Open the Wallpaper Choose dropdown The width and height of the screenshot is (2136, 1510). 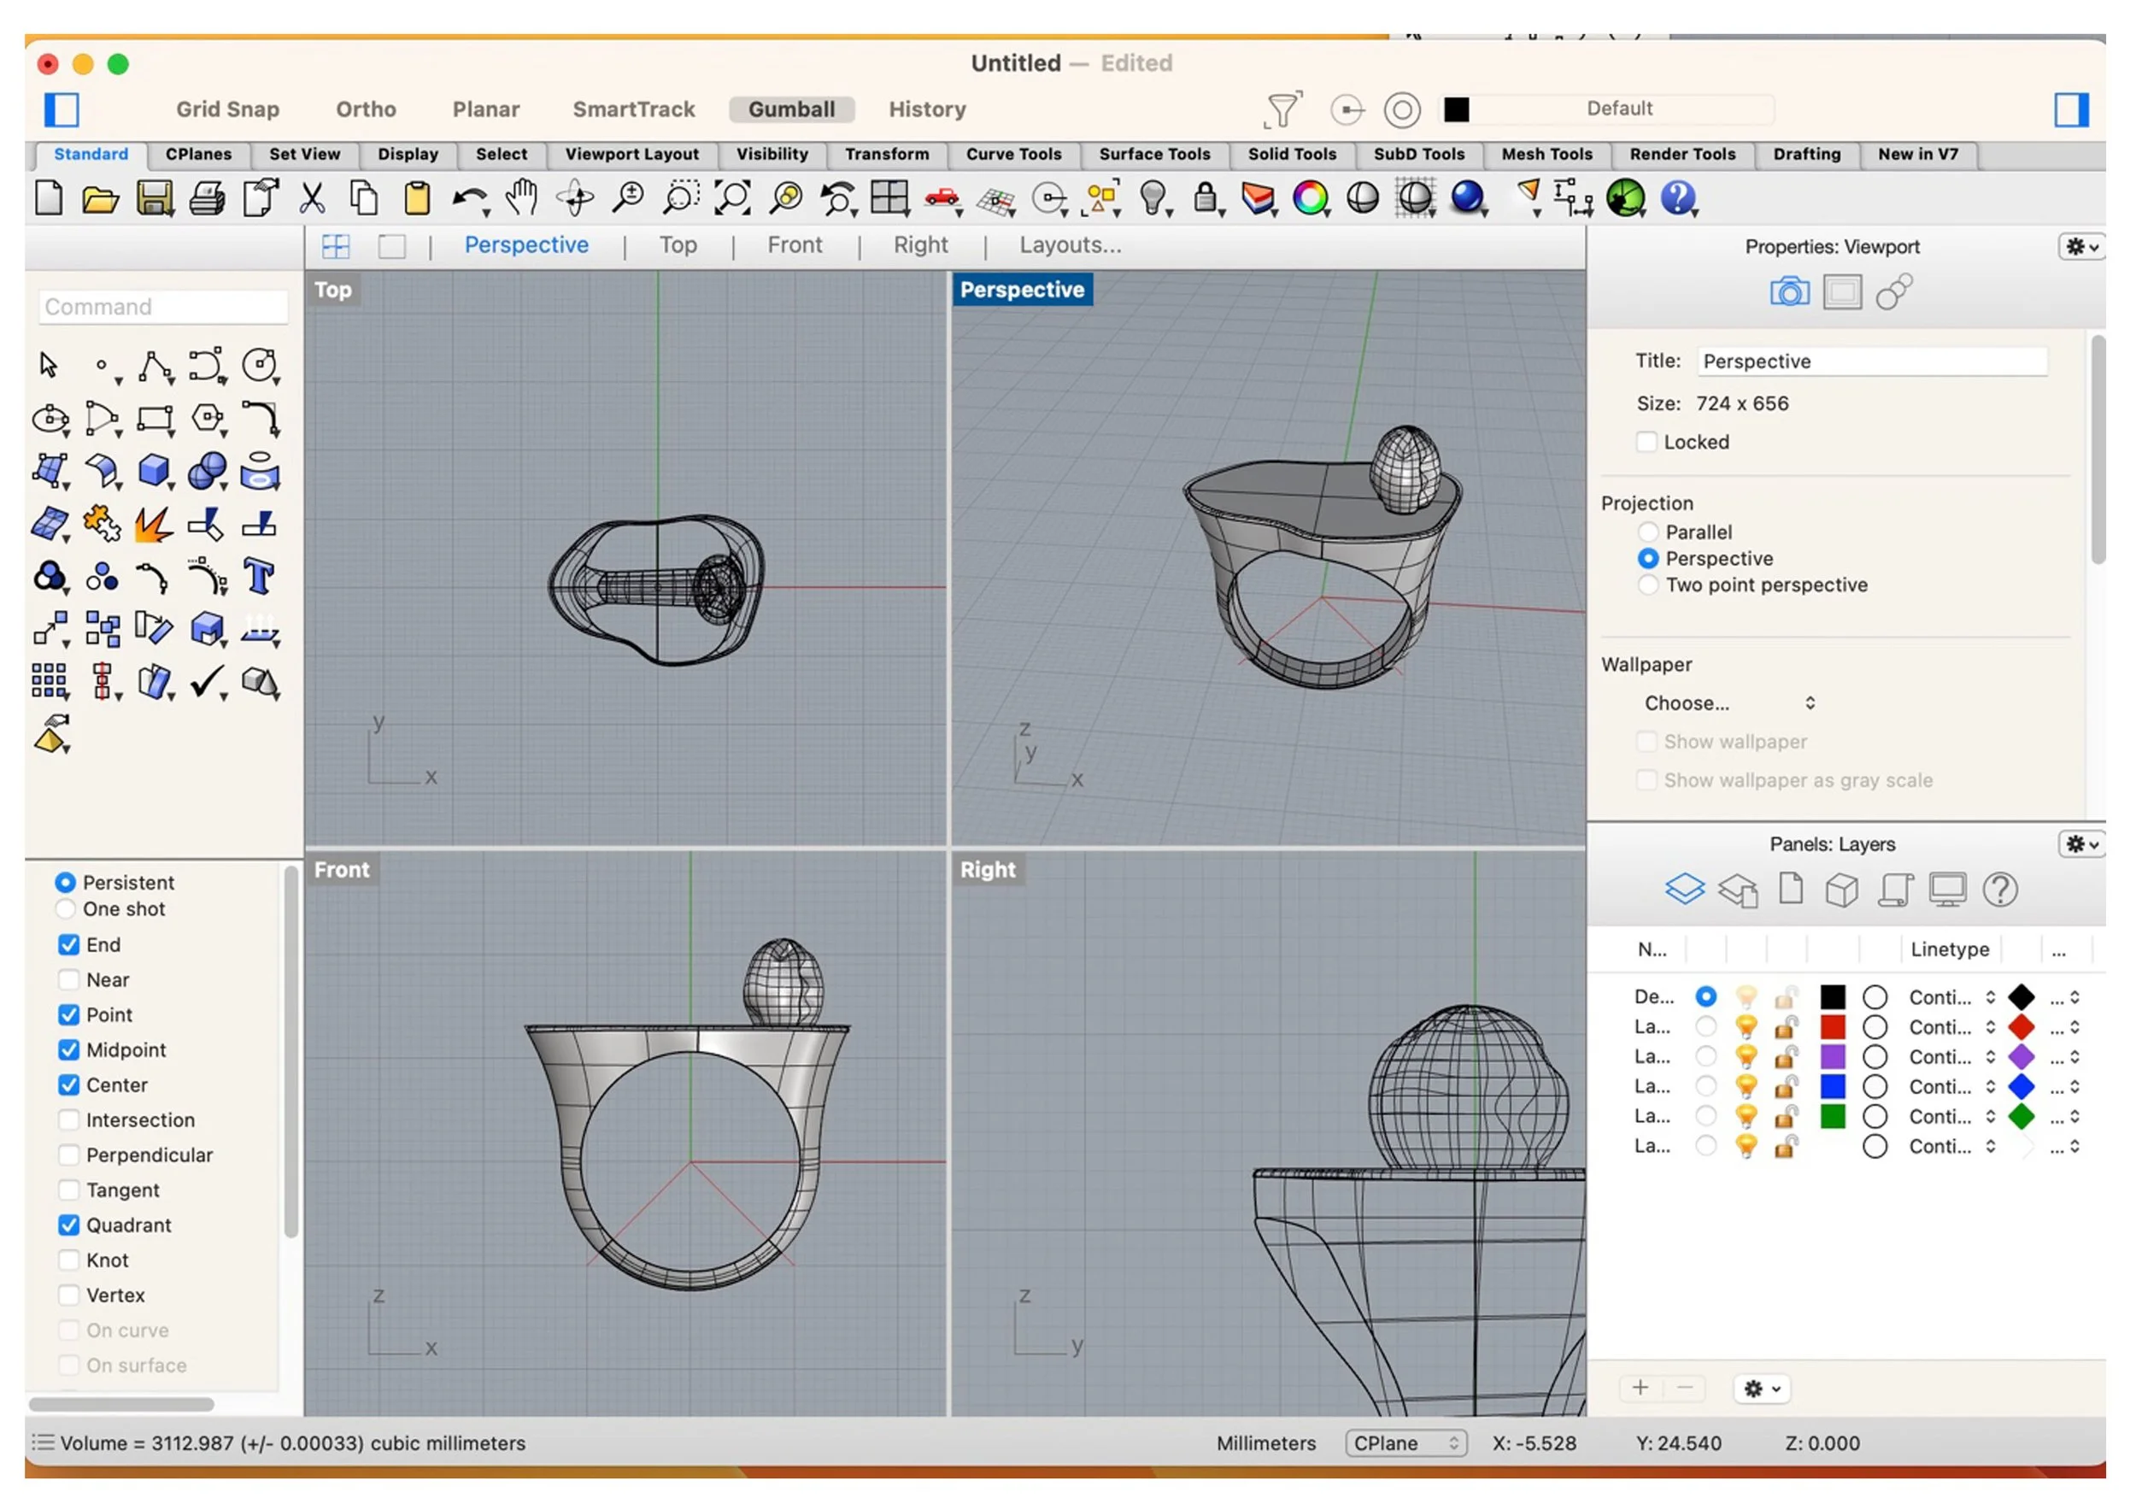pos(1728,703)
